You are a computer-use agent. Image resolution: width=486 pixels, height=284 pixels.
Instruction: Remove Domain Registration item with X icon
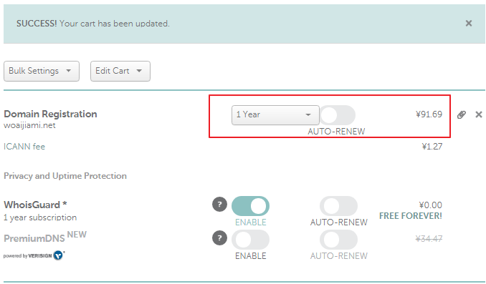pyautogui.click(x=479, y=114)
